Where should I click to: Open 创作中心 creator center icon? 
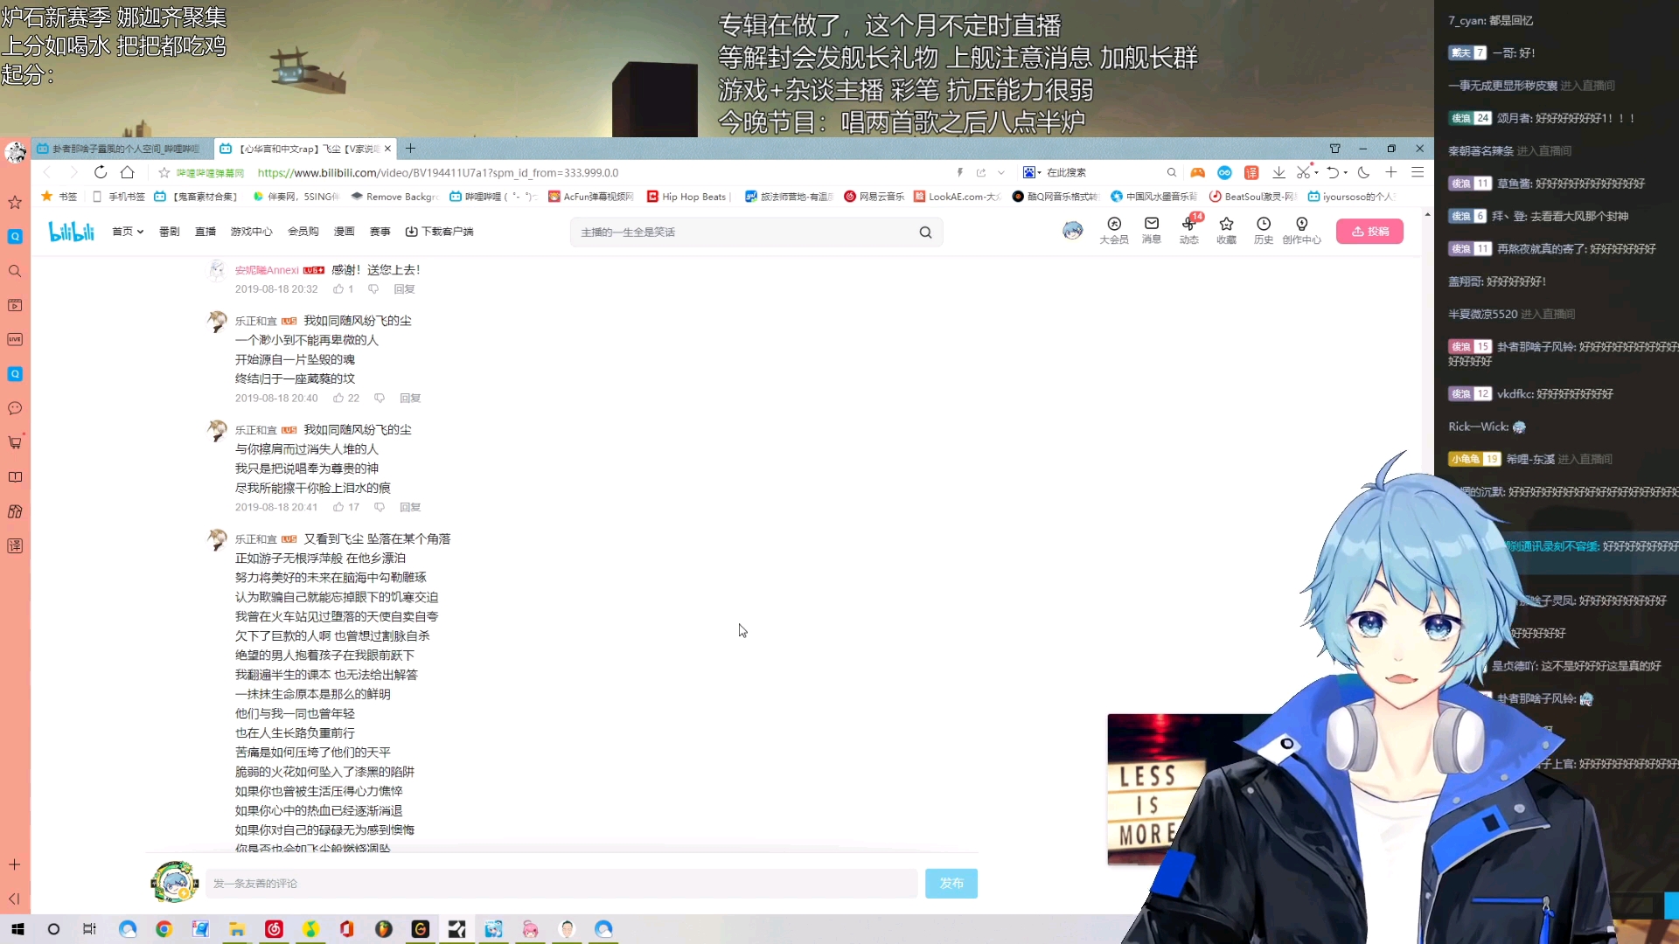tap(1302, 231)
